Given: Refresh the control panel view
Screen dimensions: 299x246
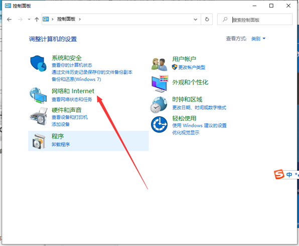Looking at the screenshot, I should (x=207, y=19).
